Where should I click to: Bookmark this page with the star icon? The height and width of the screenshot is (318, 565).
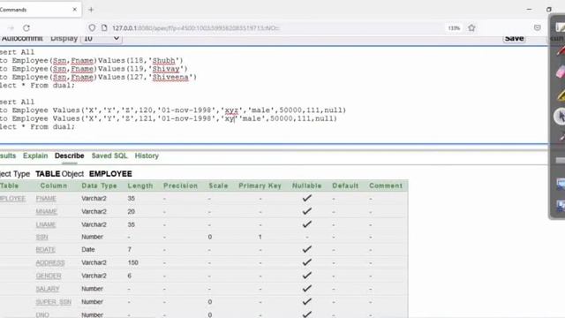pos(471,27)
